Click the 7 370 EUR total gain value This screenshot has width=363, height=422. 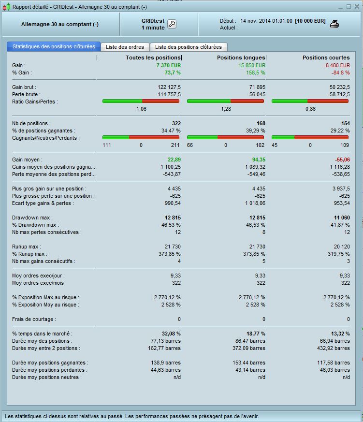coord(168,65)
